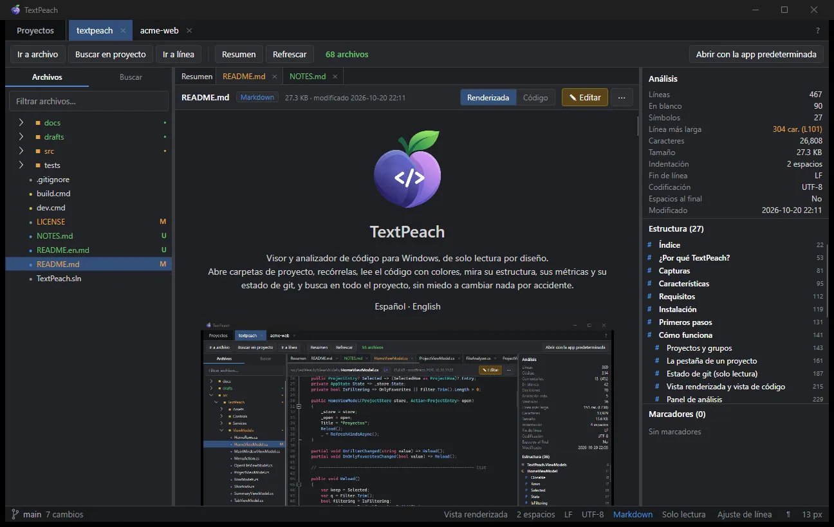
Task: Switch to Código view
Action: (x=535, y=97)
